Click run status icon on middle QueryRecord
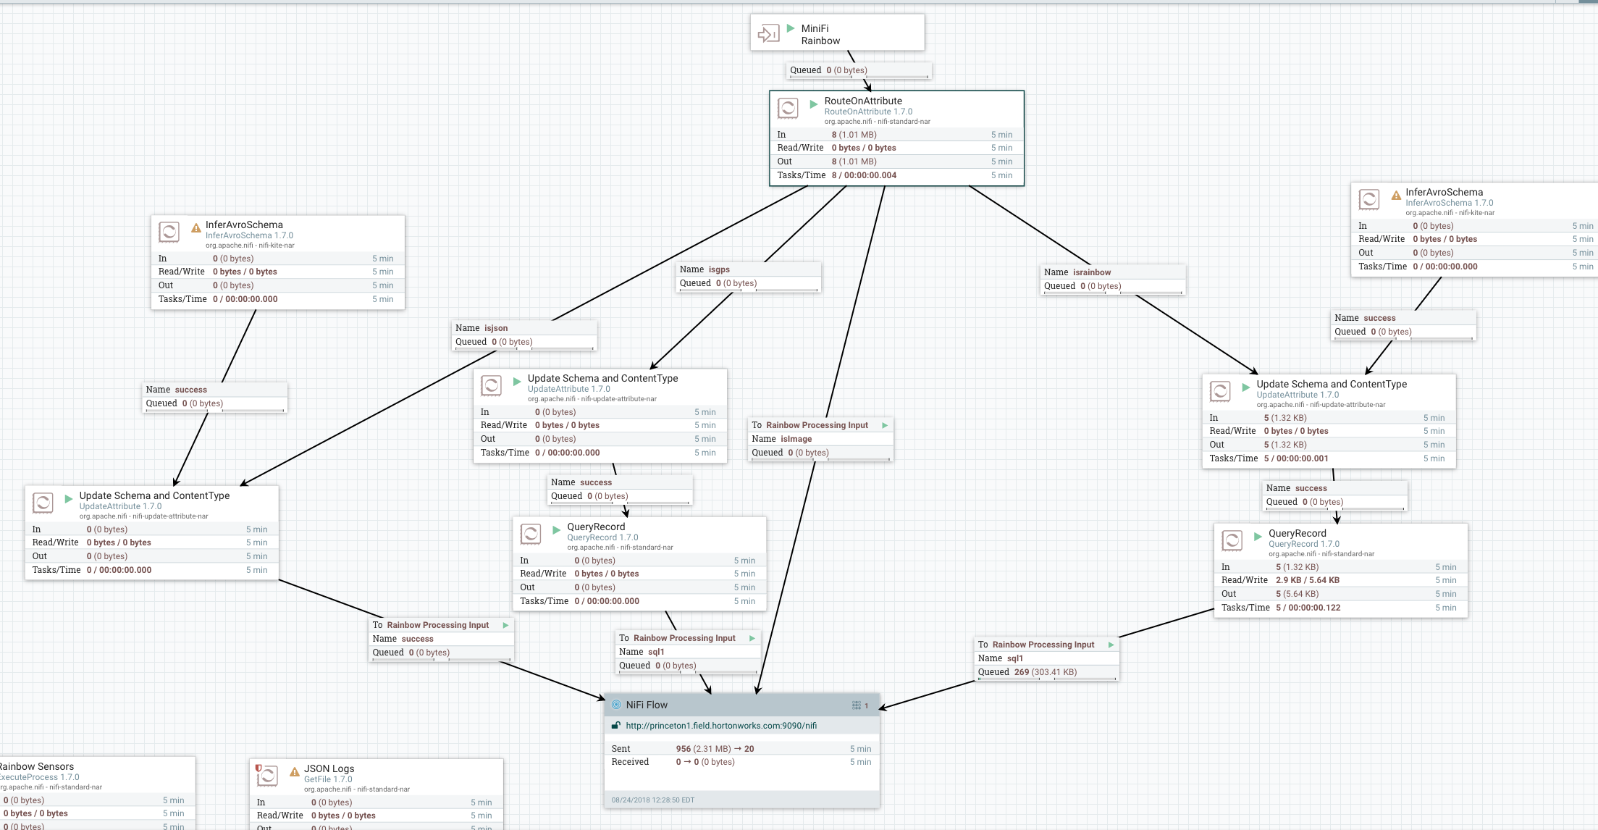Image resolution: width=1598 pixels, height=830 pixels. pos(557,529)
